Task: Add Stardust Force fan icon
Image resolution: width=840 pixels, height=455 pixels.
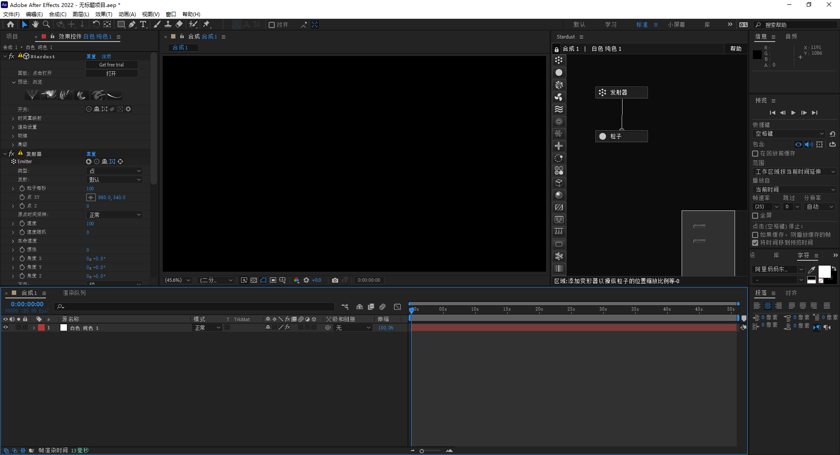Action: click(x=559, y=97)
